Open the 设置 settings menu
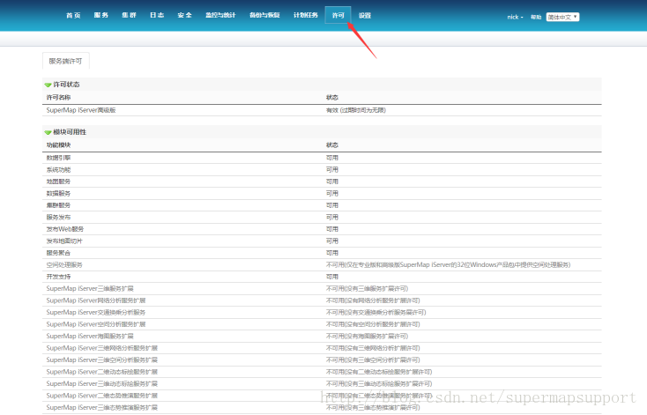Image resolution: width=647 pixels, height=415 pixels. (x=365, y=15)
